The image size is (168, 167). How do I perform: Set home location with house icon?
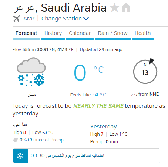[126, 7]
